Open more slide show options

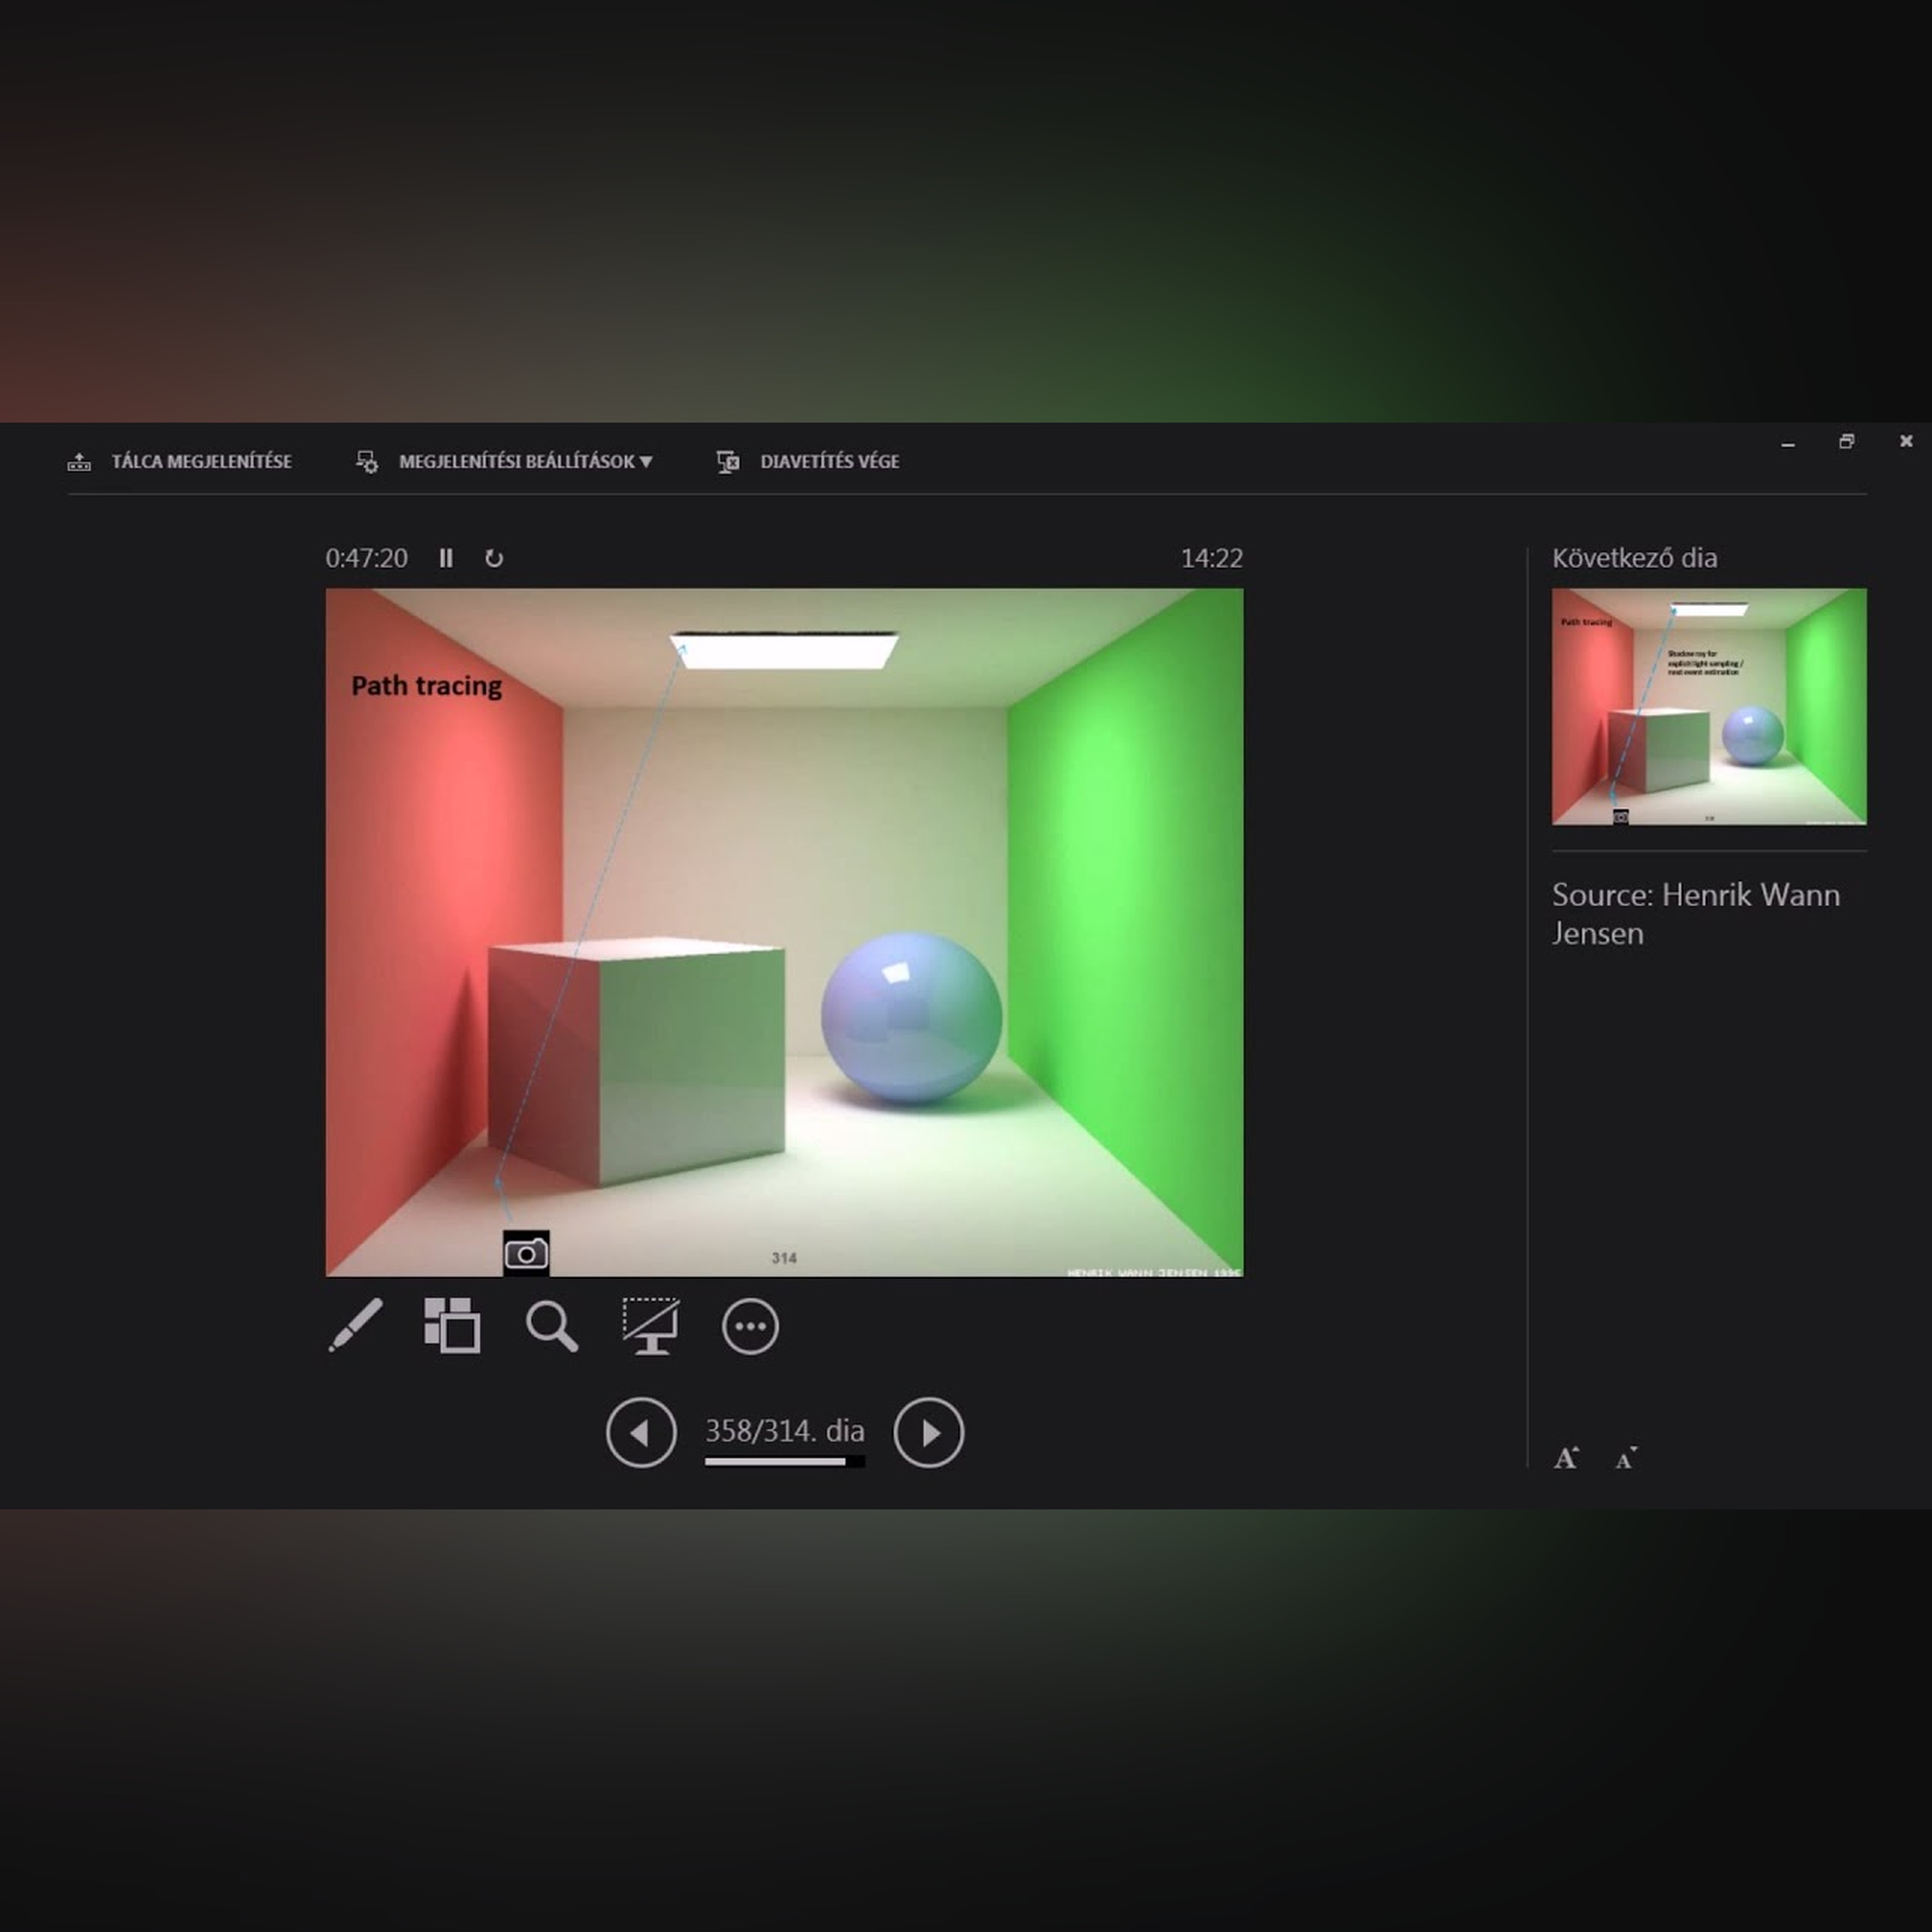[750, 1327]
